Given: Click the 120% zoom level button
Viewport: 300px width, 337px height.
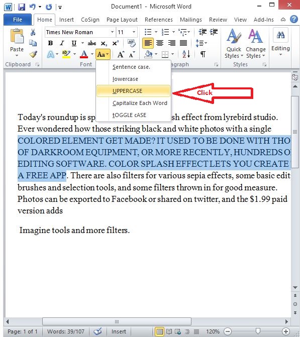Looking at the screenshot, I should [213, 331].
